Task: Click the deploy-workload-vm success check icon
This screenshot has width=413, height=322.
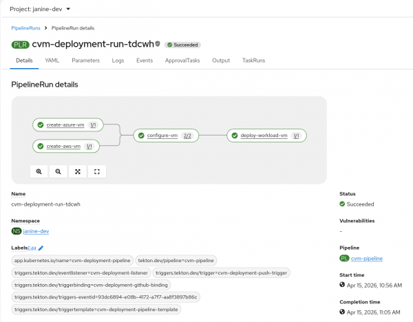Action: click(235, 136)
